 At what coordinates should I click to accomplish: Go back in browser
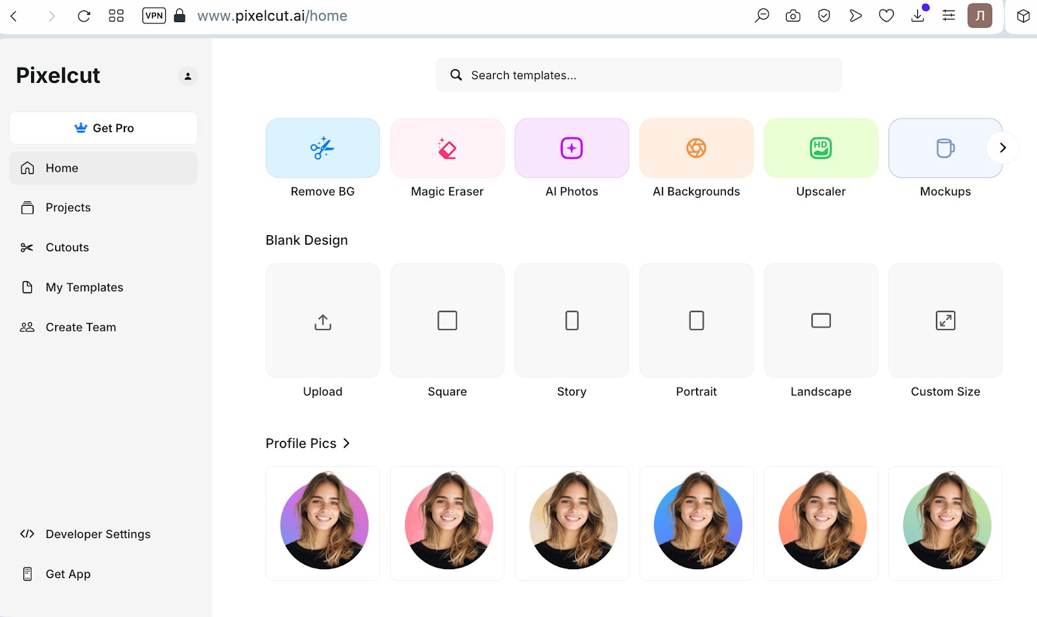tap(14, 16)
